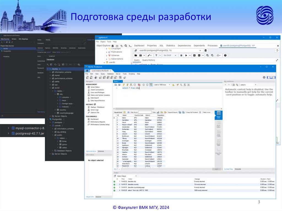
Task: Click the Filter Rows input field
Action: coord(145,112)
